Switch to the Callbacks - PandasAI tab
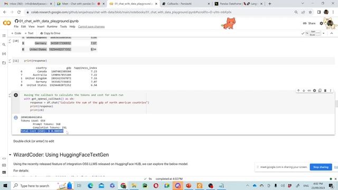338x190 pixels. [185, 4]
